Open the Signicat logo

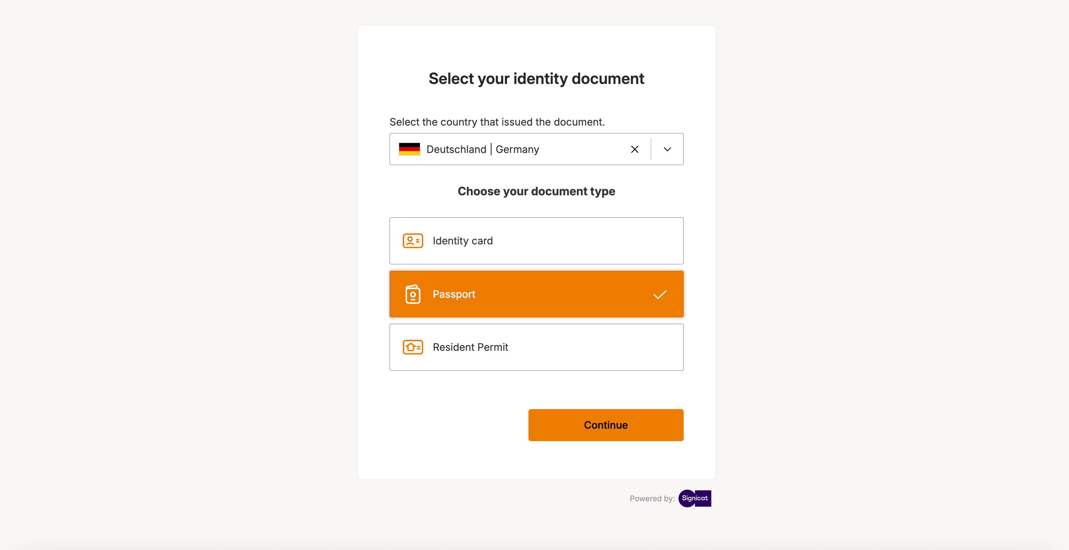point(695,498)
